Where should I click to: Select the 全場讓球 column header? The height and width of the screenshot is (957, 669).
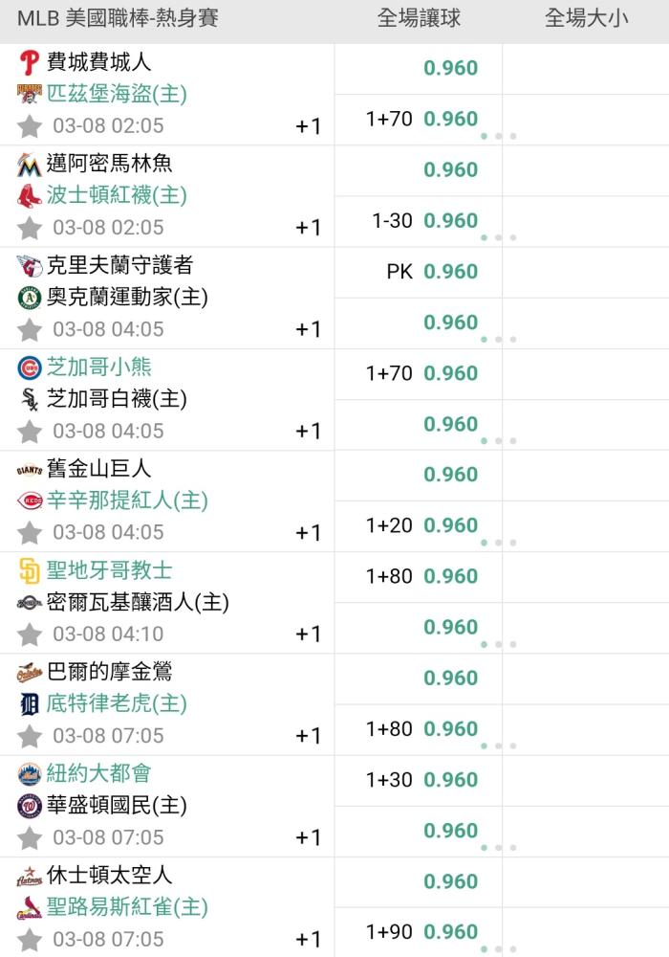coord(419,18)
